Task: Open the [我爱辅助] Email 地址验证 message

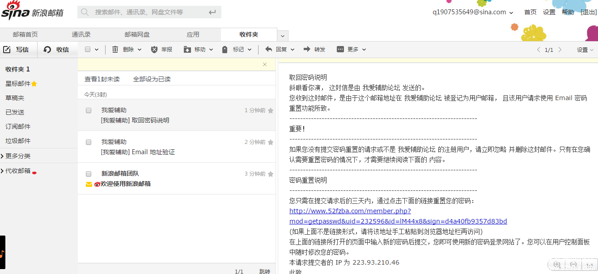Action: [138, 152]
